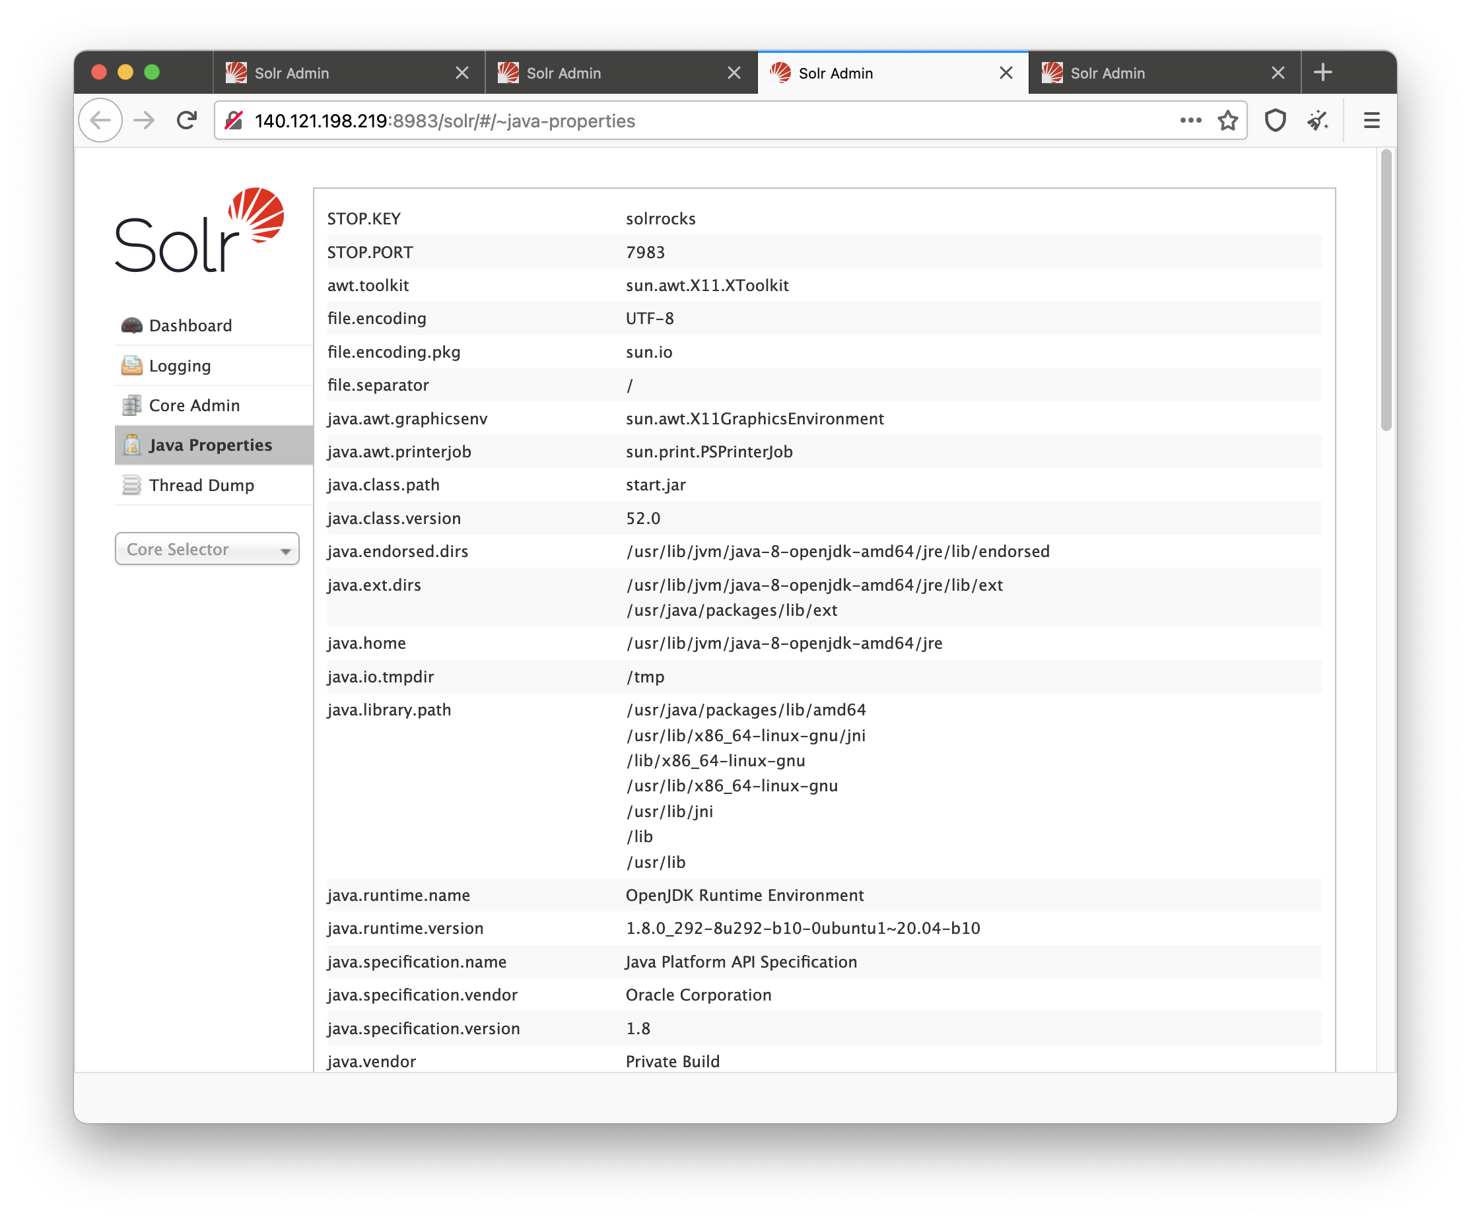1471x1221 pixels.
Task: Open the Dashboard page link
Action: point(191,325)
